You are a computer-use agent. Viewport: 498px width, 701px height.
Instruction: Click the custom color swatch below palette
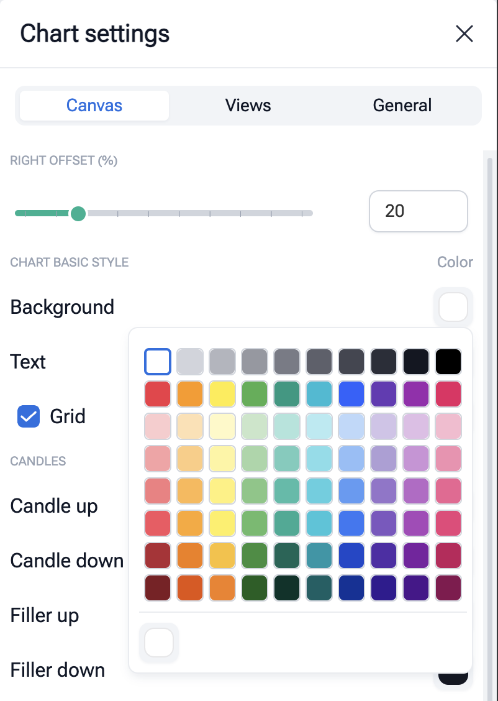pyautogui.click(x=159, y=643)
